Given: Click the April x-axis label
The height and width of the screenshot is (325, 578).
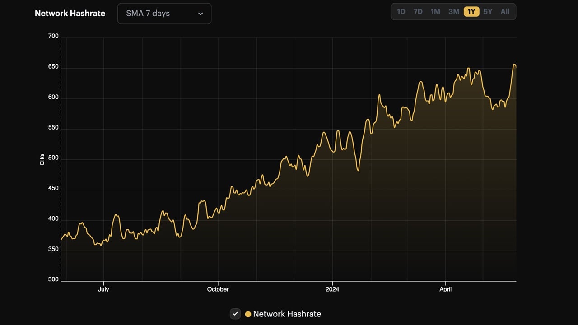Looking at the screenshot, I should [446, 289].
